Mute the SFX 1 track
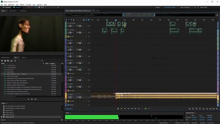Image resolution: width=220 pixels, height=124 pixels. (x=81, y=40)
